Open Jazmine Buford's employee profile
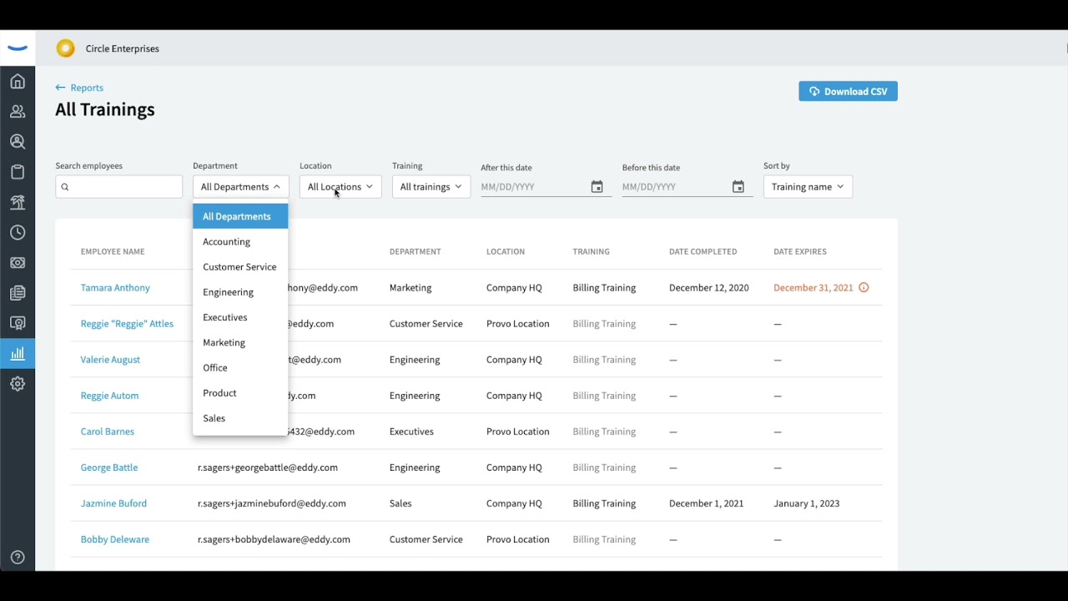This screenshot has width=1068, height=601. pyautogui.click(x=113, y=503)
